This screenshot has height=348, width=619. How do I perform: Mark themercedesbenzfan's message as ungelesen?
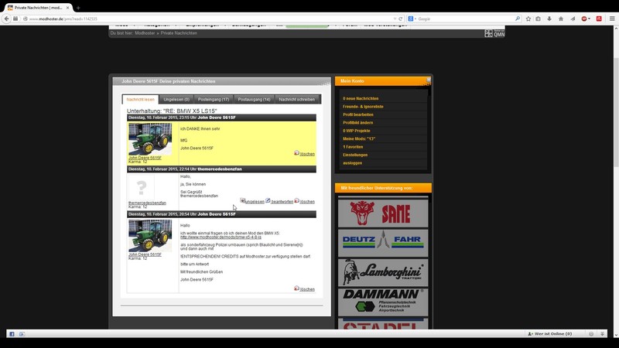[252, 201]
